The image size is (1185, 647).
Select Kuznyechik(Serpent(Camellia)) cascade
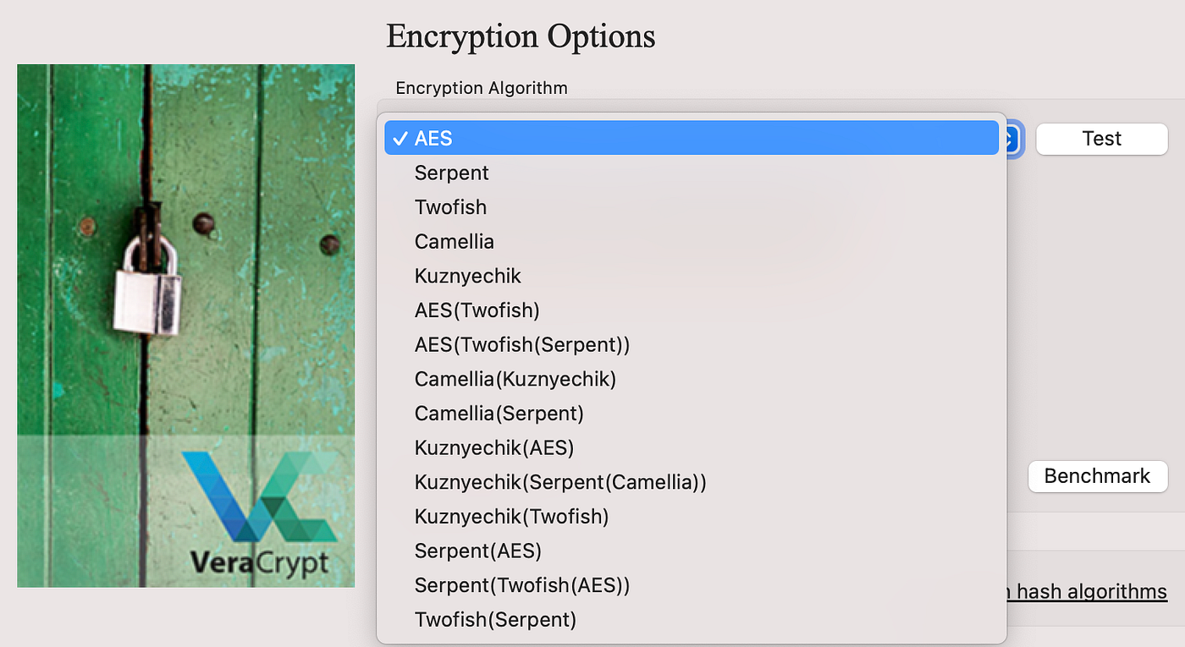point(560,482)
